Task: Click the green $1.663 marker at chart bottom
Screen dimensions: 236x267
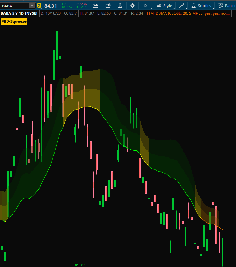Action: pos(81,265)
